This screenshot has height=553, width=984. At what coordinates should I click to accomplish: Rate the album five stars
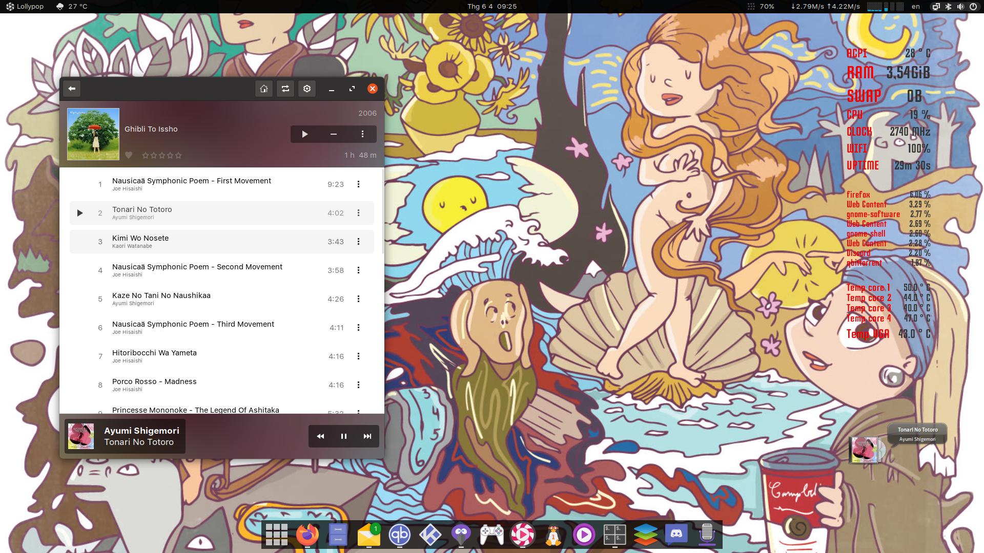(178, 155)
